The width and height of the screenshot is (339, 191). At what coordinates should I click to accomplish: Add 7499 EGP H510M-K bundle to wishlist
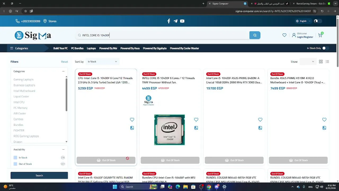pos(324,120)
